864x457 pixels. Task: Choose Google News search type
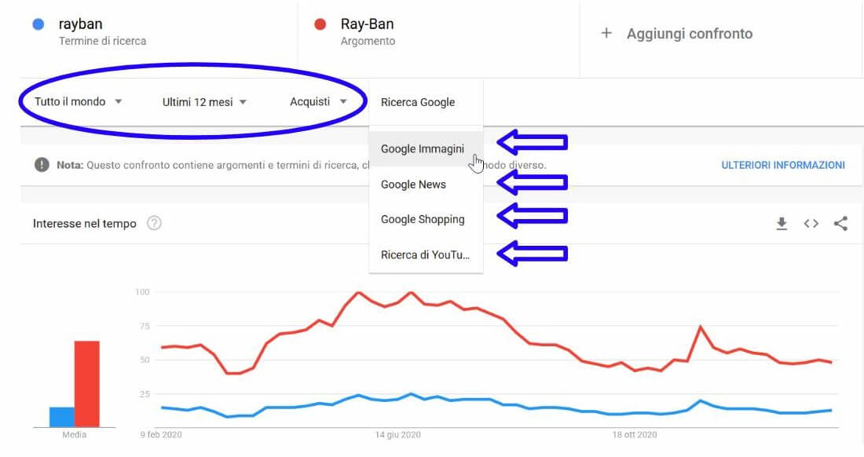426,185
